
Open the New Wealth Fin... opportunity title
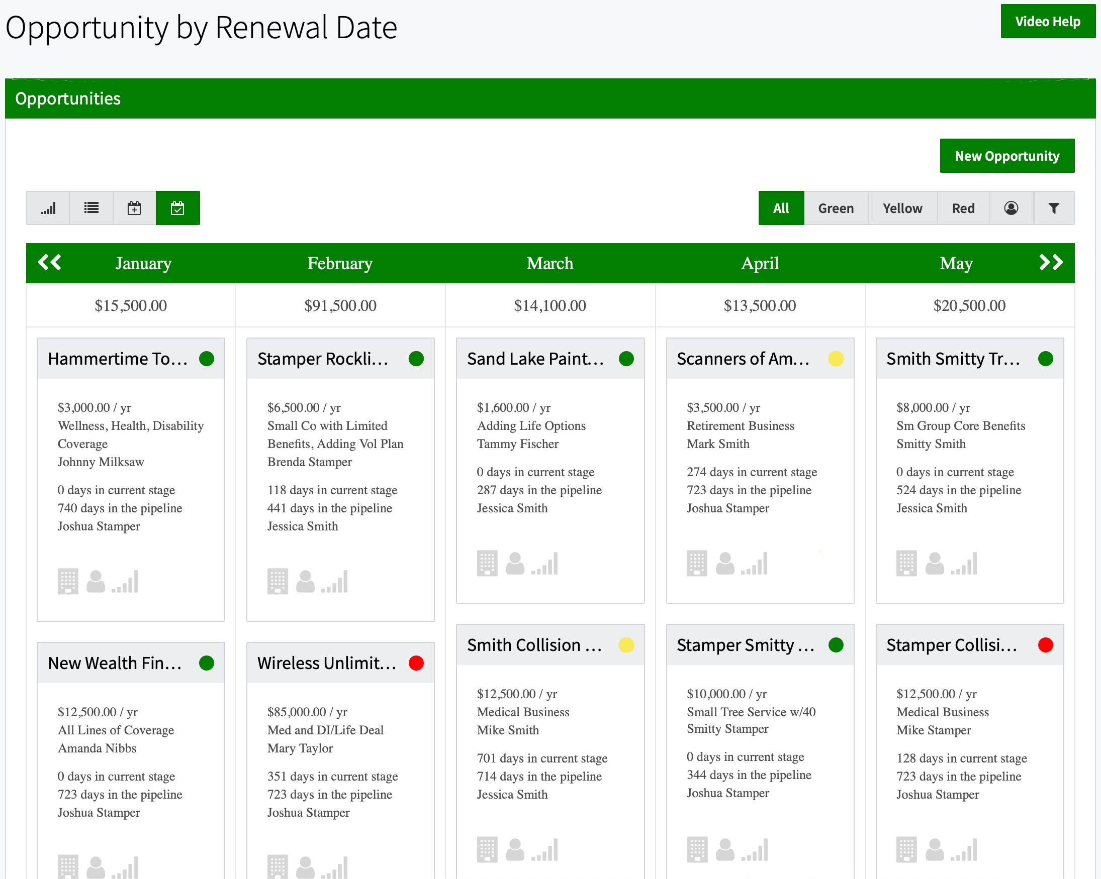point(115,663)
